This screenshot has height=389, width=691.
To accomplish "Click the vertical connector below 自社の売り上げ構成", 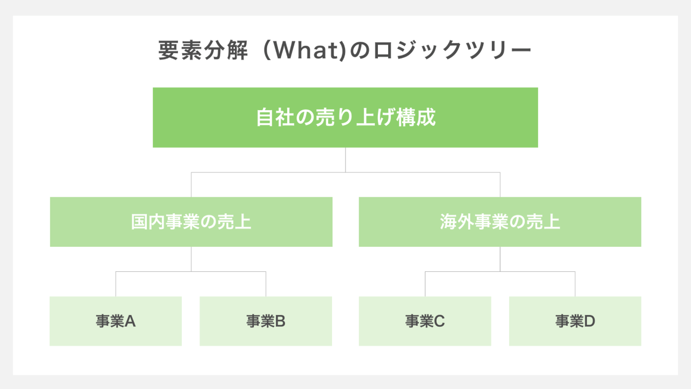I will pyautogui.click(x=345, y=160).
